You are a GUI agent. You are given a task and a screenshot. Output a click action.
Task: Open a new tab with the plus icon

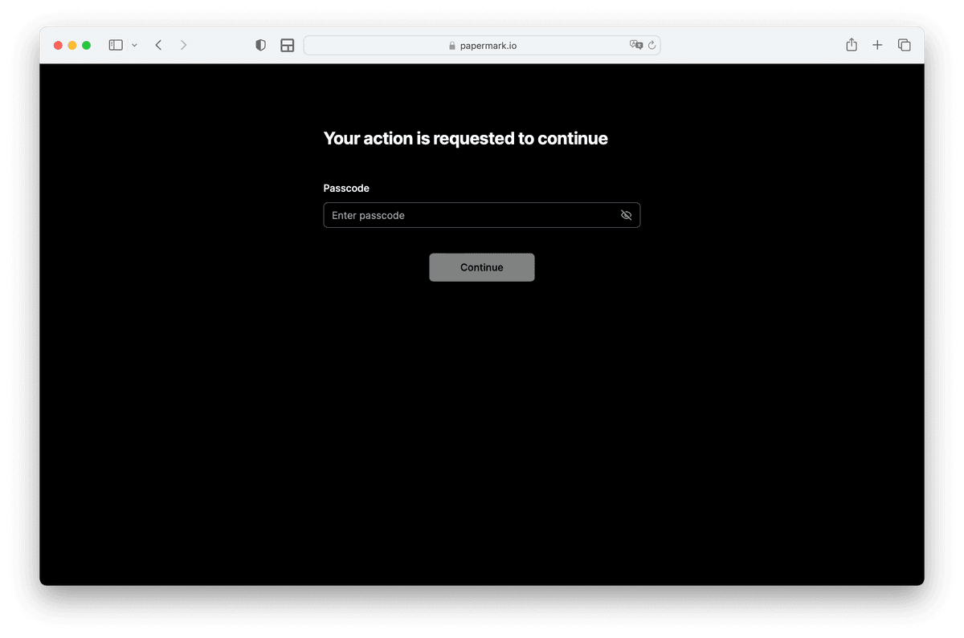pyautogui.click(x=877, y=45)
